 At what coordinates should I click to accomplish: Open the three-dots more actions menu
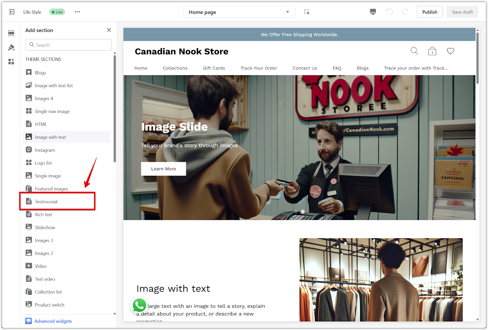click(77, 12)
